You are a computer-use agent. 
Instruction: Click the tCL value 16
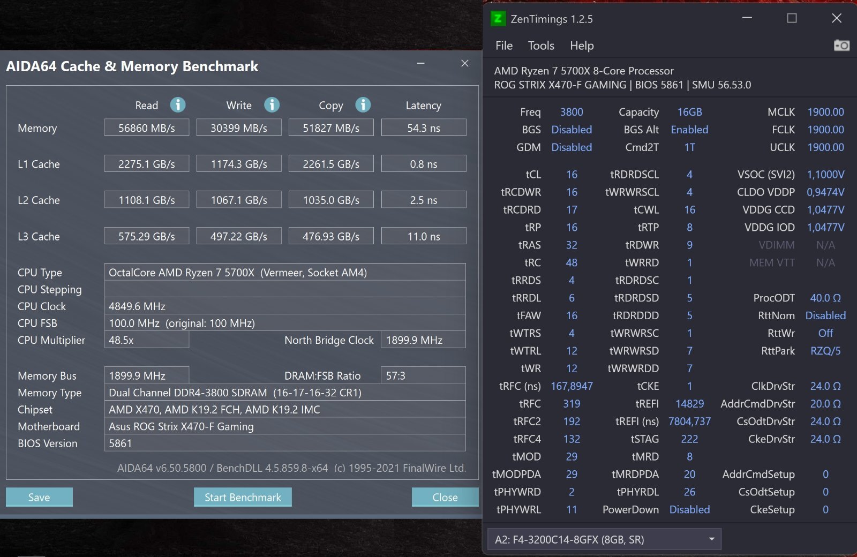[x=572, y=175]
